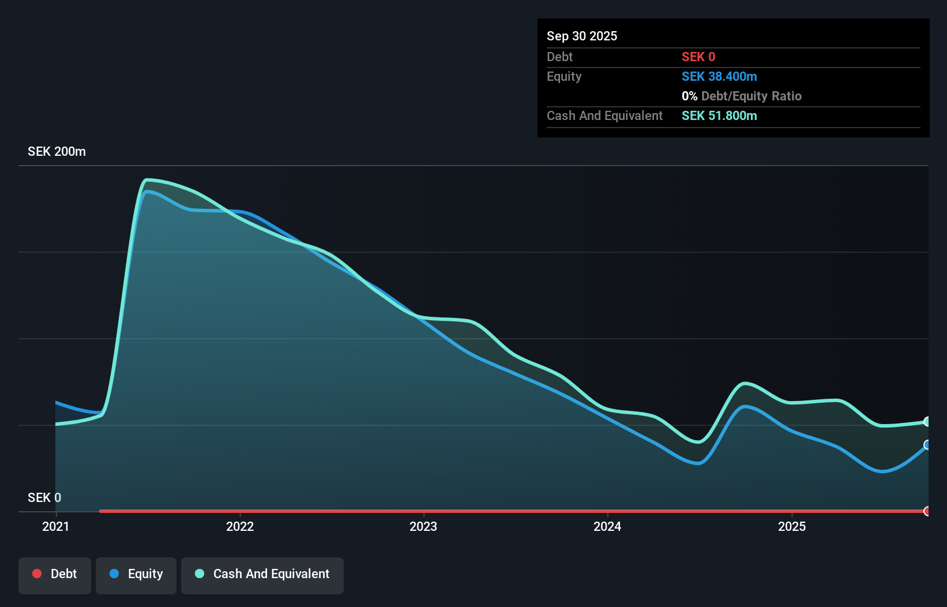Click the blue Equity legend dot

pos(115,574)
